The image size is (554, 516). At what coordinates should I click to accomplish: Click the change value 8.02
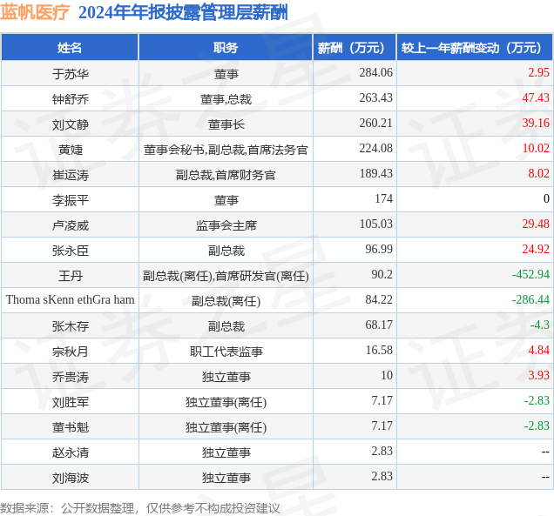(x=539, y=173)
